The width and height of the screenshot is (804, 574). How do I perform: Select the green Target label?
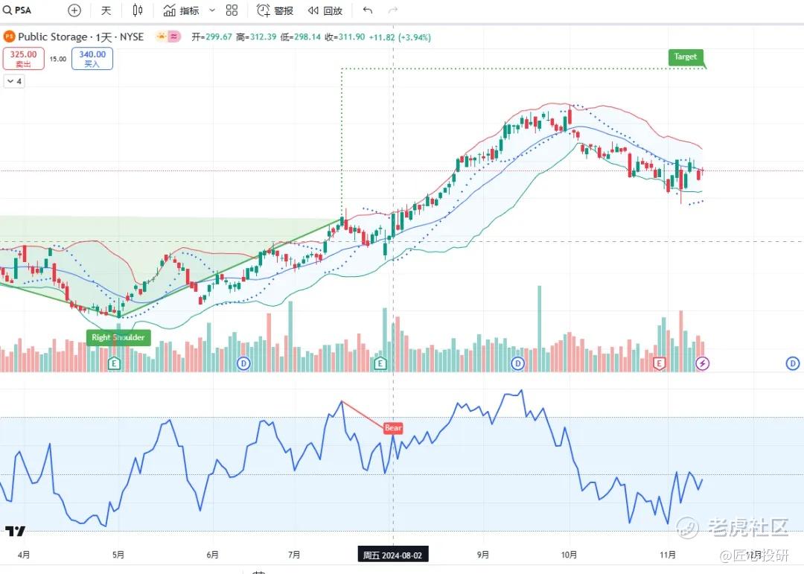point(686,57)
